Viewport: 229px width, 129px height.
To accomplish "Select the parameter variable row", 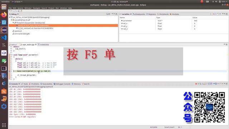I will [174, 21].
